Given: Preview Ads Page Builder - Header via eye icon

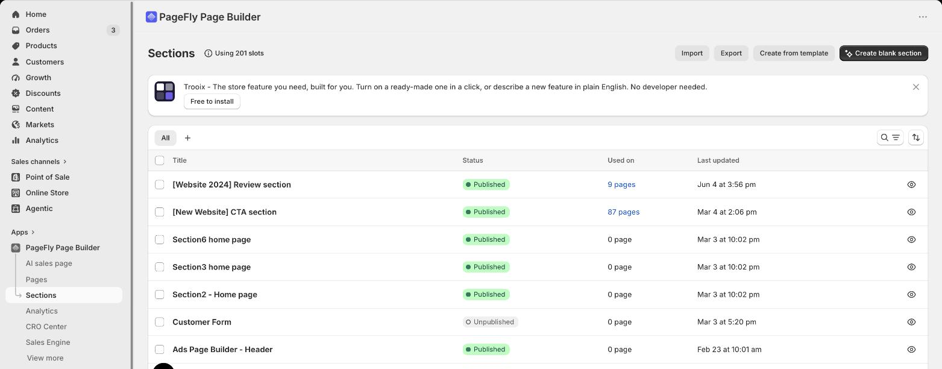Looking at the screenshot, I should 911,350.
